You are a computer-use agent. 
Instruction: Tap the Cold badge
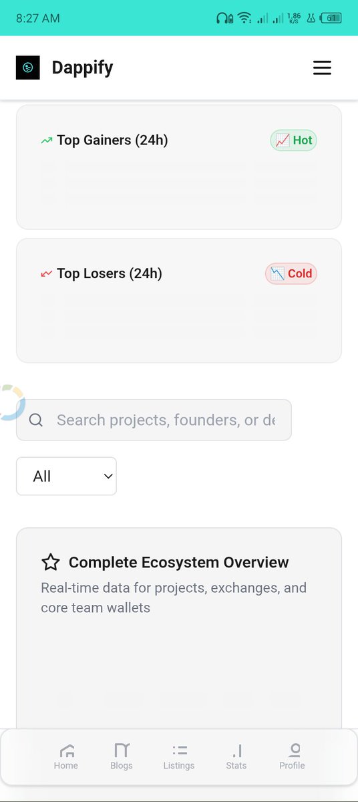(291, 273)
